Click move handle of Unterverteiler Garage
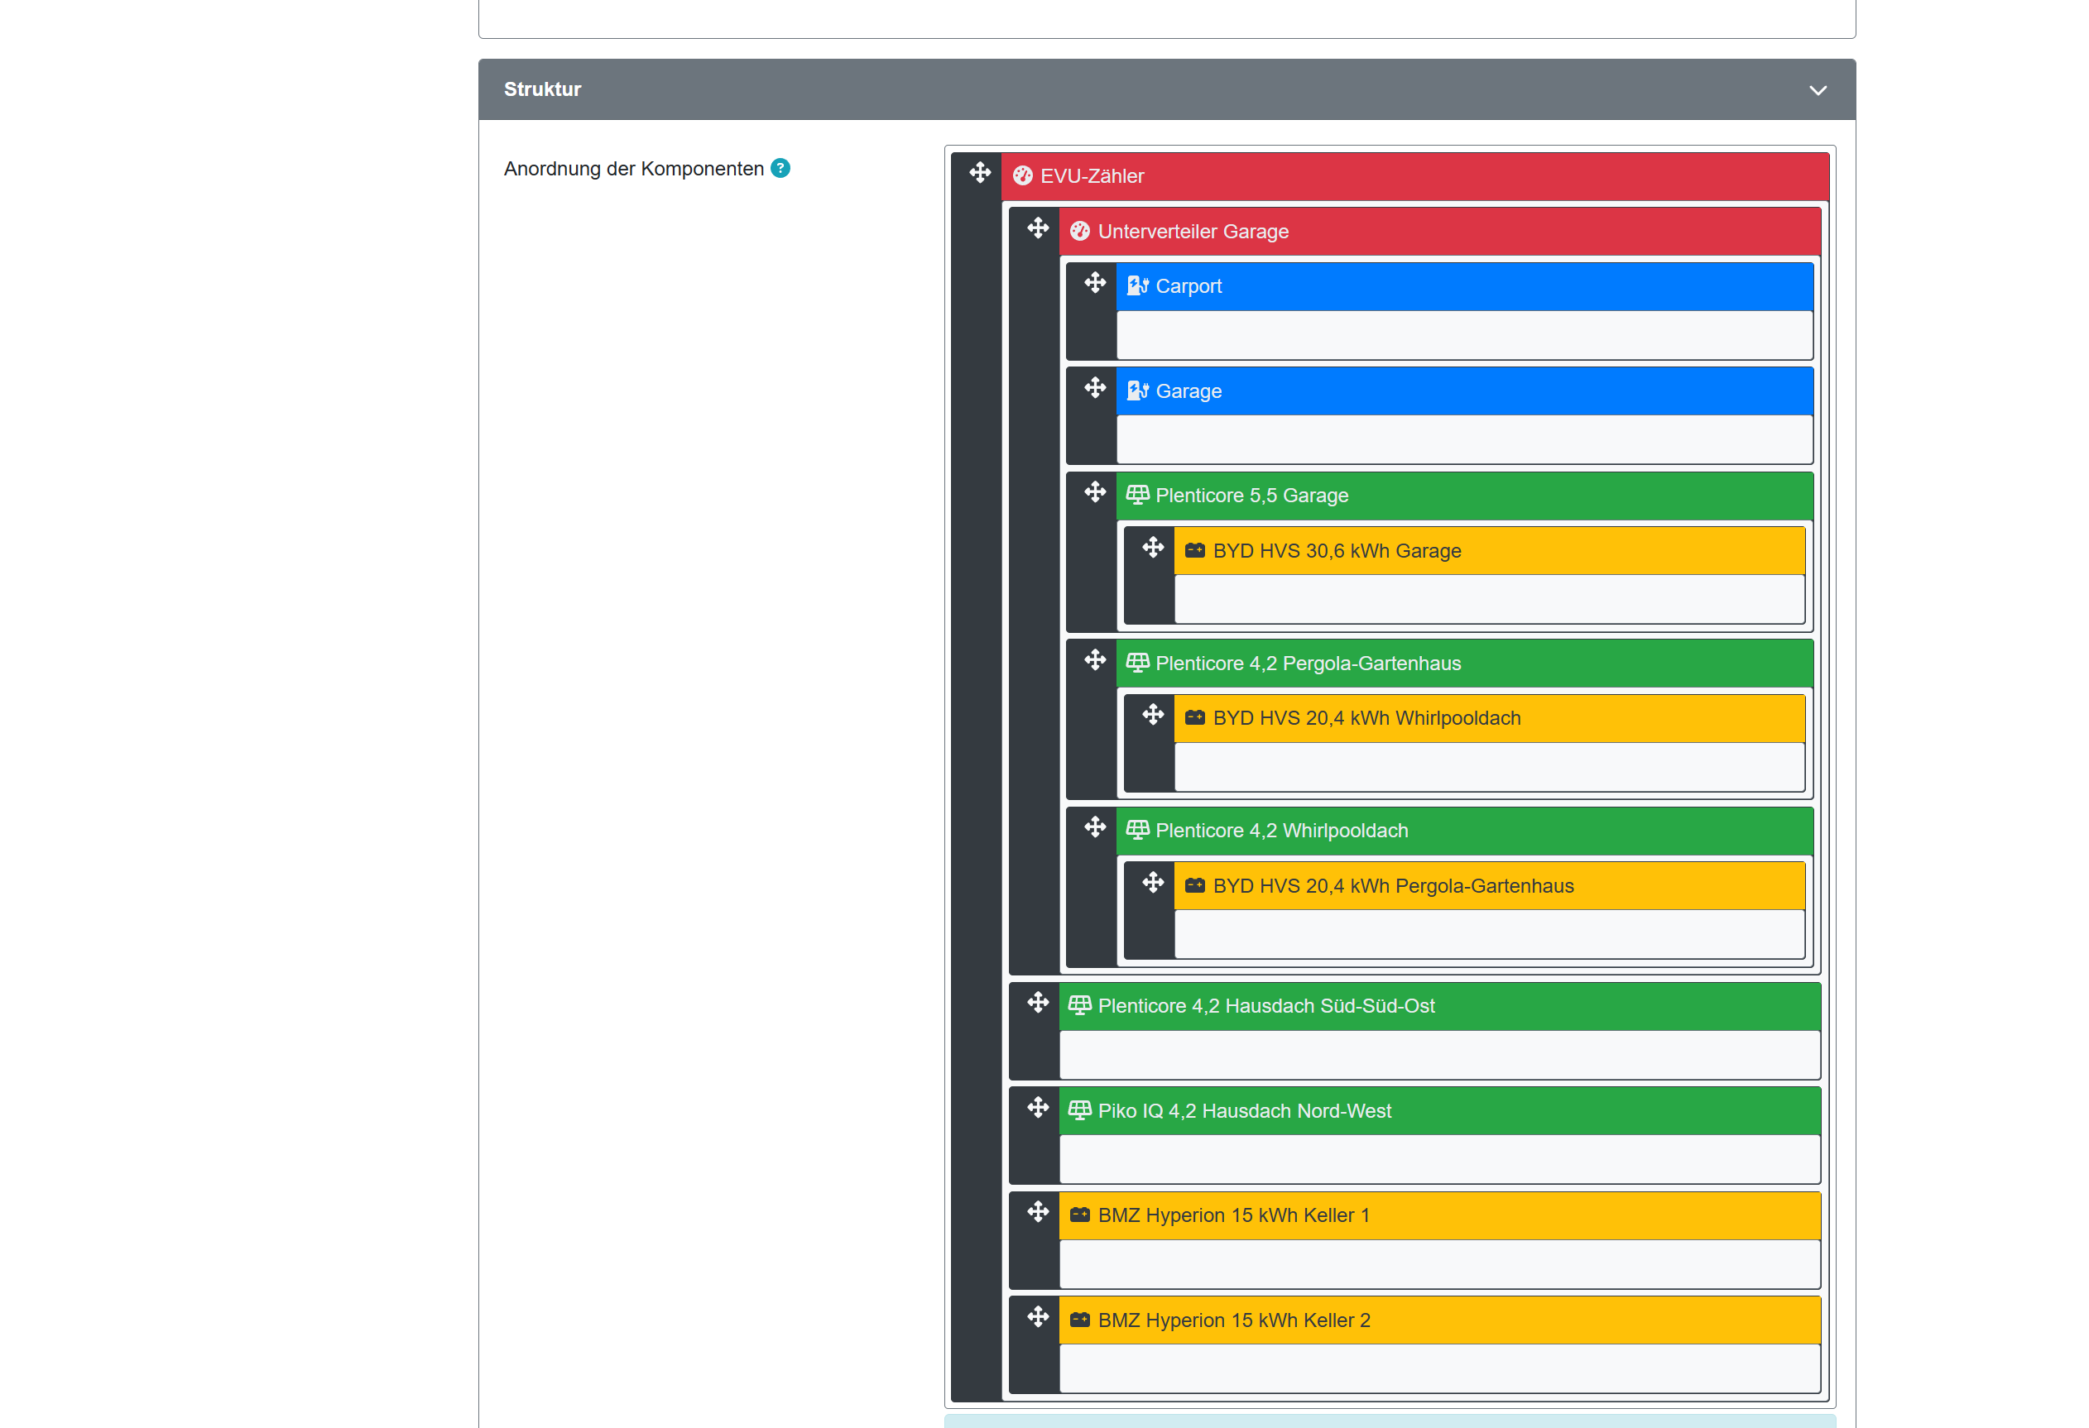Image resolution: width=2089 pixels, height=1428 pixels. (1037, 228)
